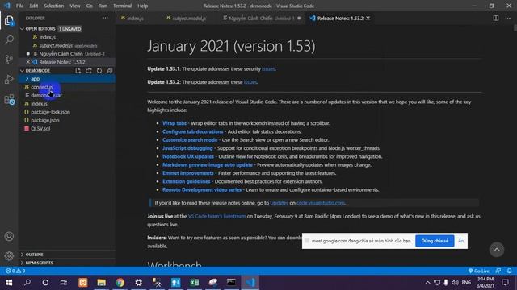The width and height of the screenshot is (517, 290).
Task: Split the editor to the right
Action: (x=495, y=18)
